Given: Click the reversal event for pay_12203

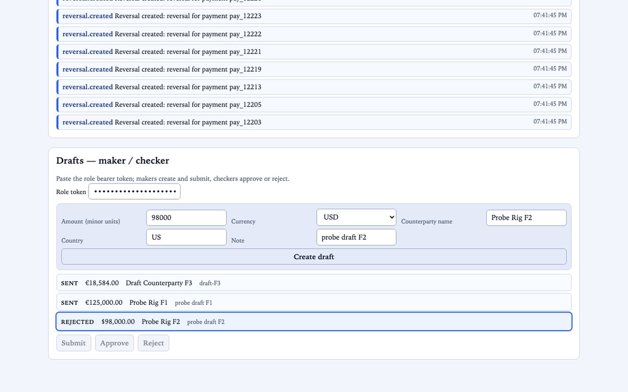Looking at the screenshot, I should pyautogui.click(x=314, y=122).
